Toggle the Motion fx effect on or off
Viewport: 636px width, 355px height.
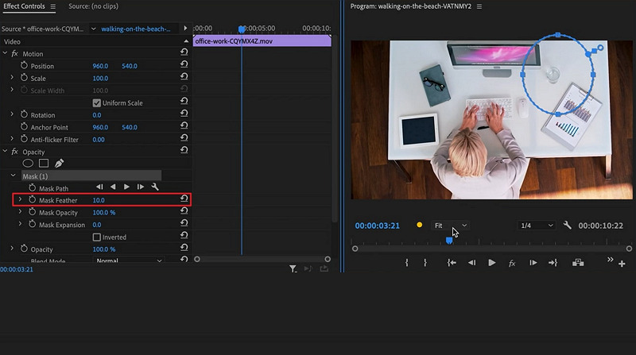[x=14, y=53]
